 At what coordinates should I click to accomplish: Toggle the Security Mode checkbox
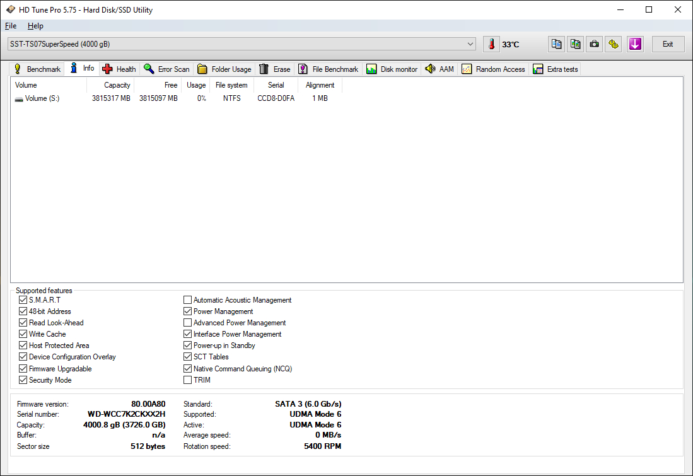click(23, 380)
